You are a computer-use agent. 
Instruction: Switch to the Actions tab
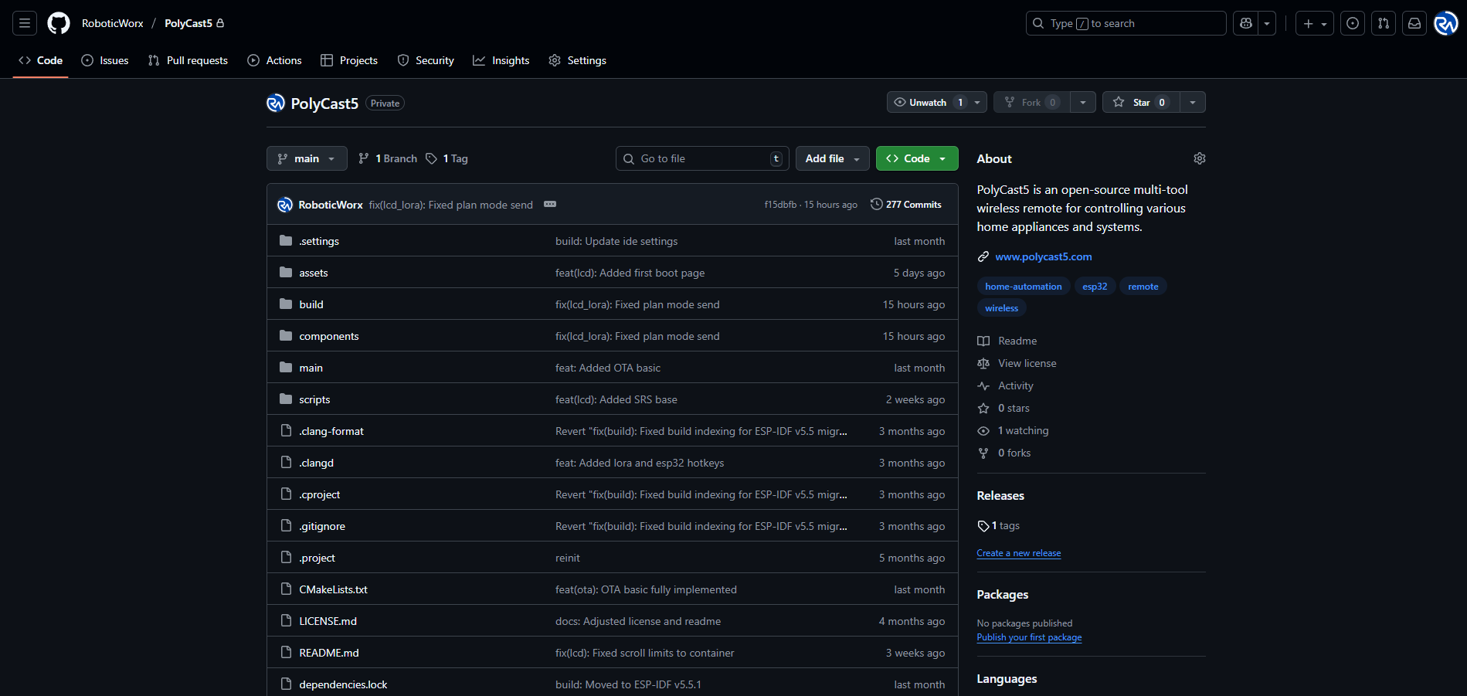274,60
